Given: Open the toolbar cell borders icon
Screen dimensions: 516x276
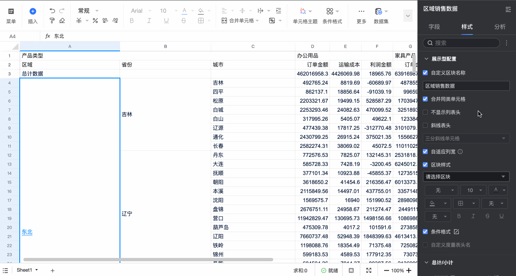Looking at the screenshot, I should pyautogui.click(x=200, y=21).
